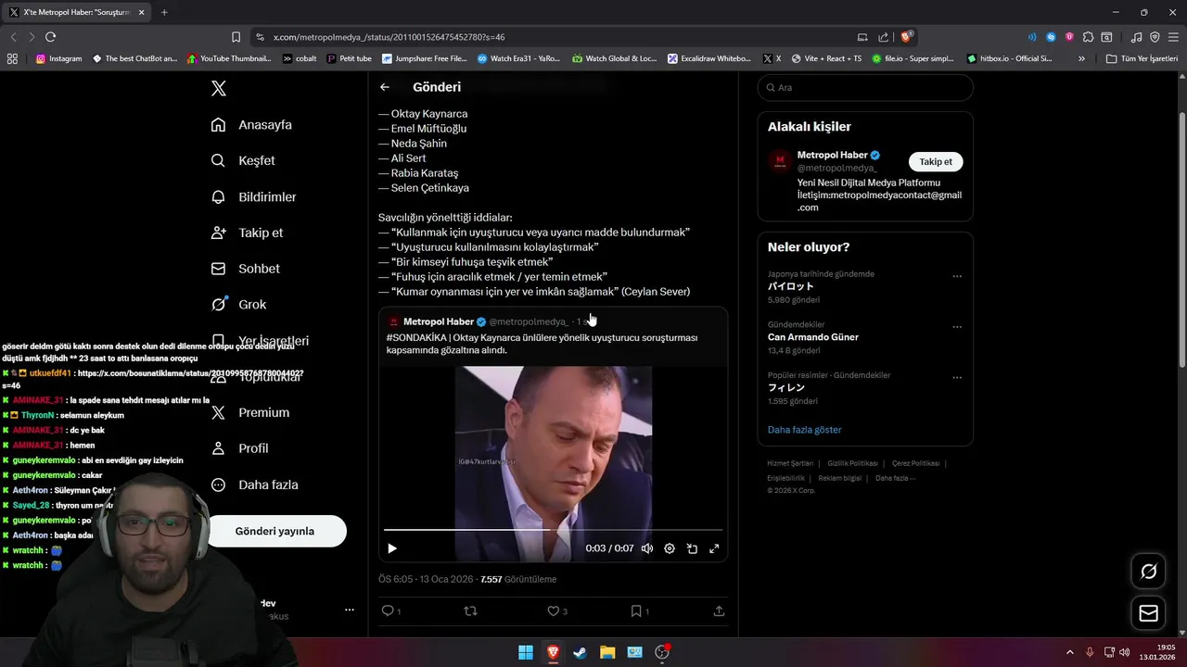Select the X'te Metropol Haber tab

(77, 12)
